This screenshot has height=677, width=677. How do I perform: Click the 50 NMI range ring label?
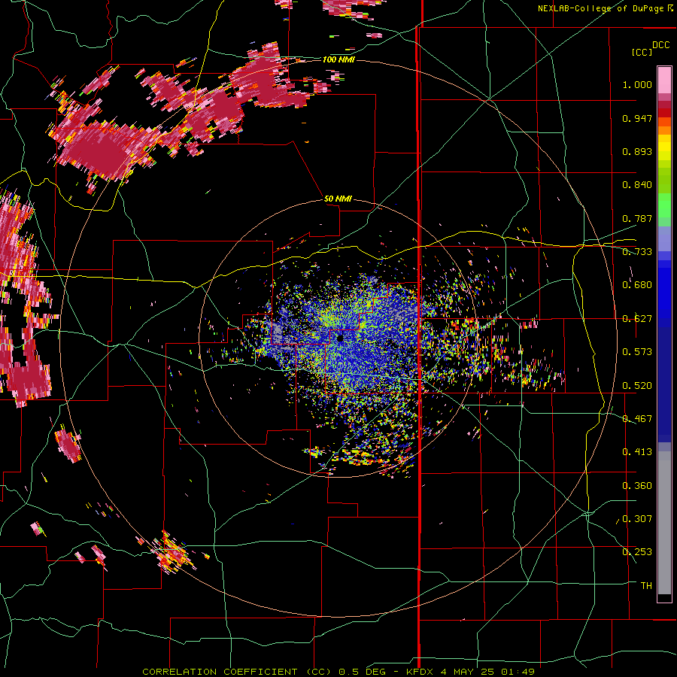coord(338,199)
